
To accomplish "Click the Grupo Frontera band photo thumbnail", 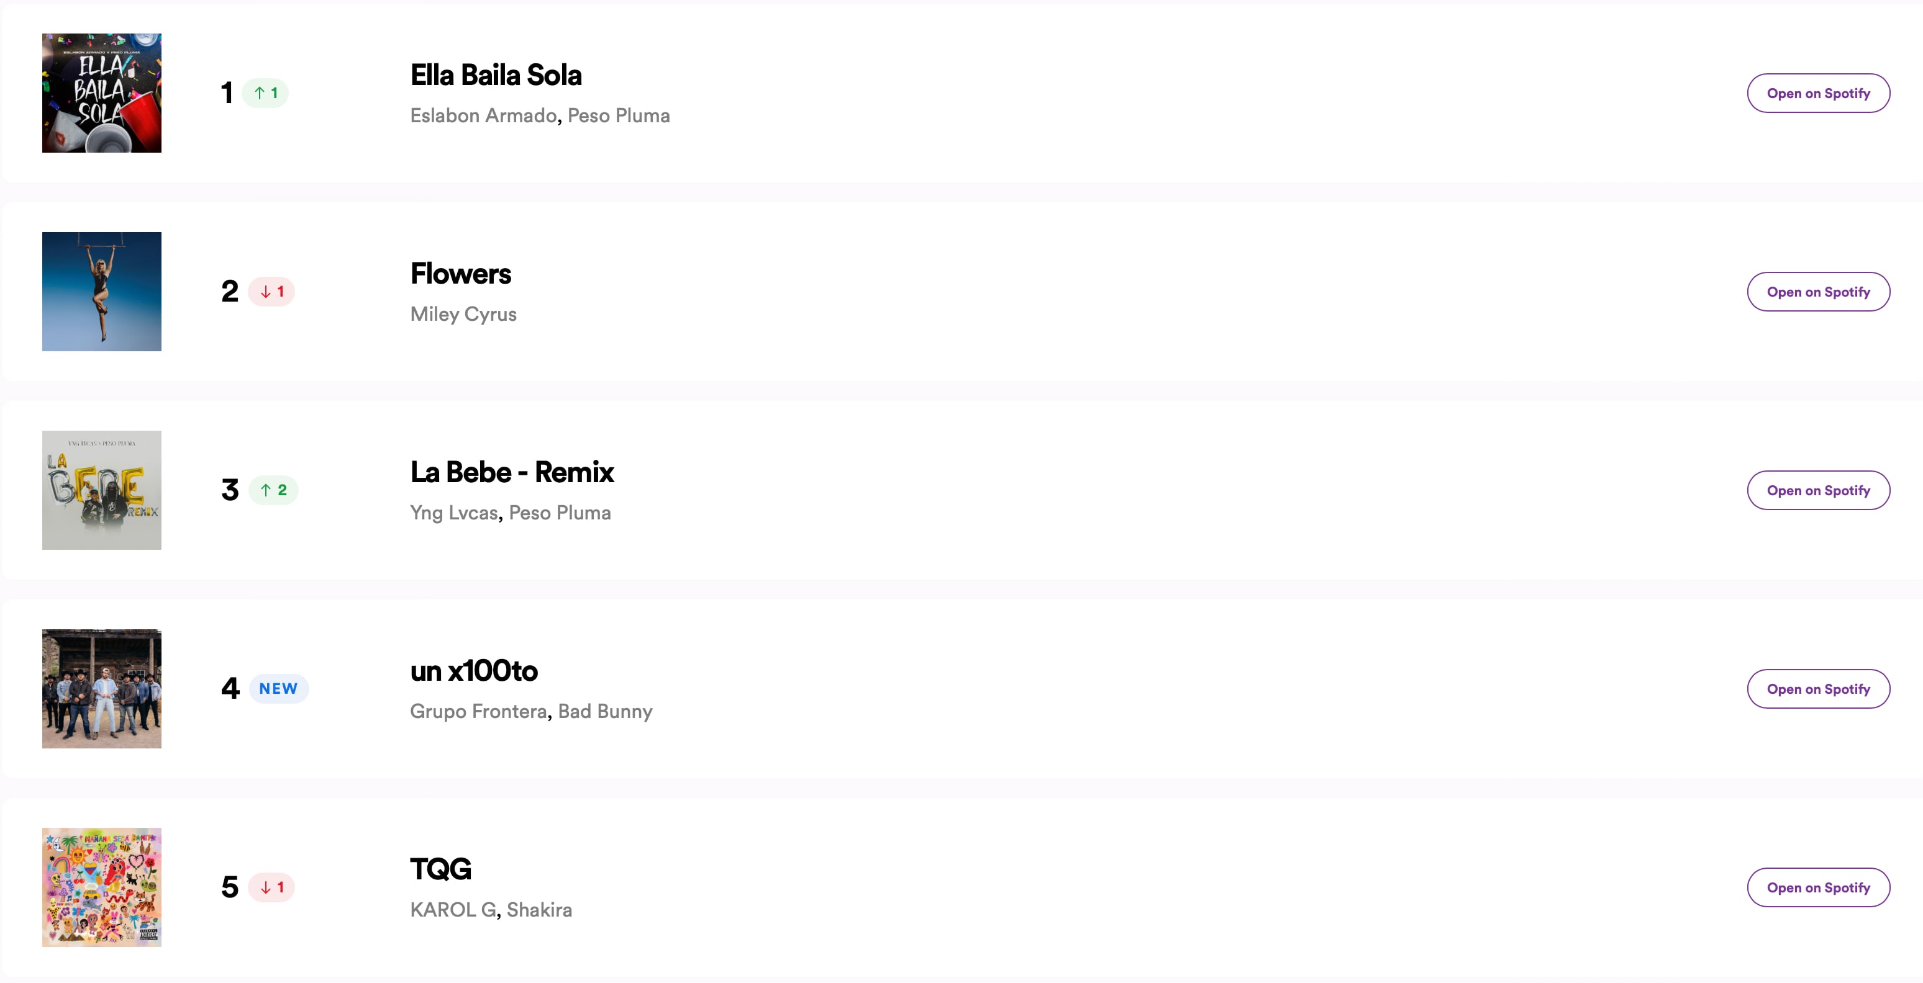I will (x=101, y=688).
